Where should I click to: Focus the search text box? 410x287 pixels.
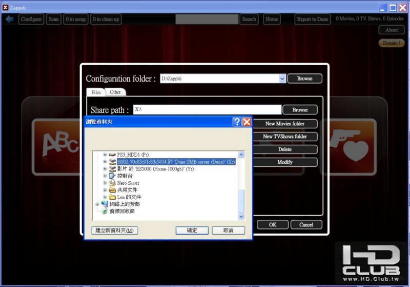[207, 19]
